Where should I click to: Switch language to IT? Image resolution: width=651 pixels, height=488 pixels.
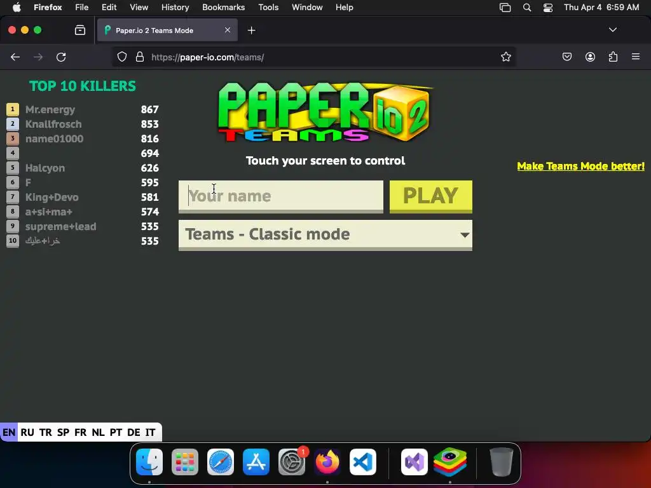[150, 432]
